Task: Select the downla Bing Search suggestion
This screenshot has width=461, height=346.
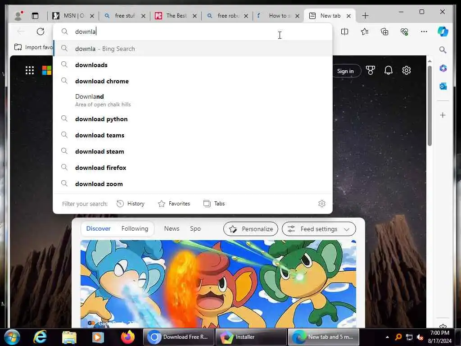Action: (x=193, y=49)
